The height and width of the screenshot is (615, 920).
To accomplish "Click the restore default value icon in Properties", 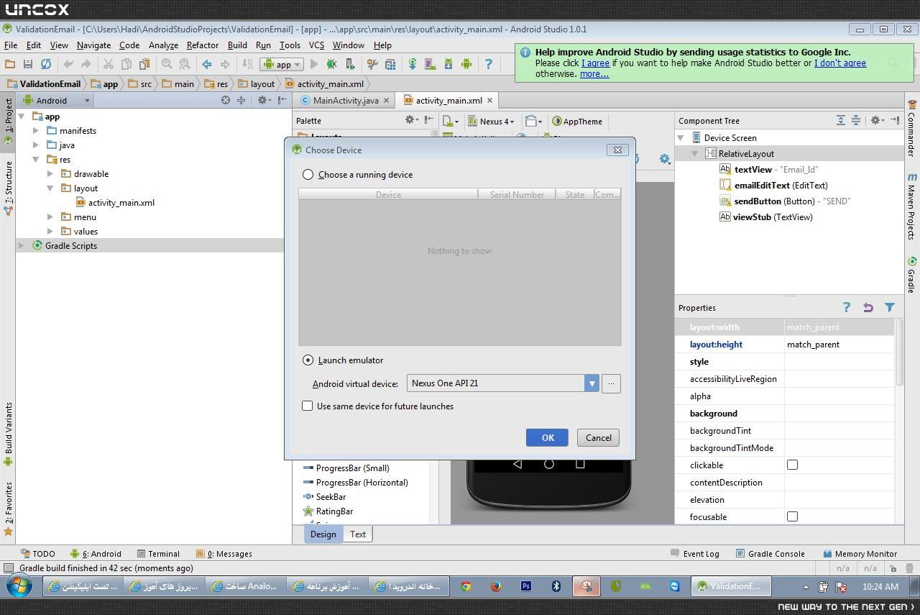I will (x=868, y=307).
